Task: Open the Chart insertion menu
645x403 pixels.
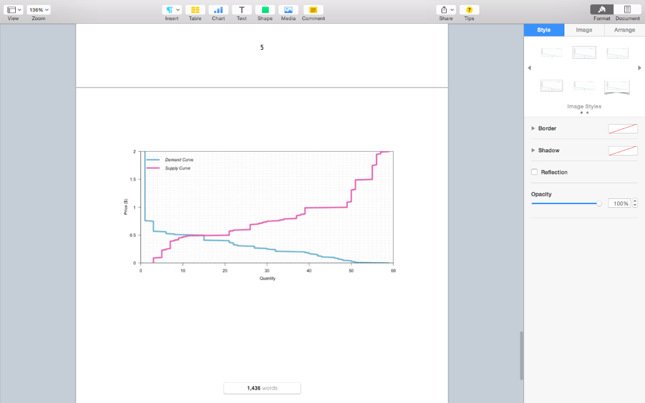Action: click(x=218, y=9)
